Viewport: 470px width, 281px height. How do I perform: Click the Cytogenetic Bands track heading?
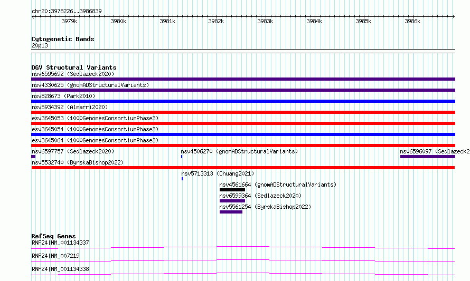[x=63, y=39]
